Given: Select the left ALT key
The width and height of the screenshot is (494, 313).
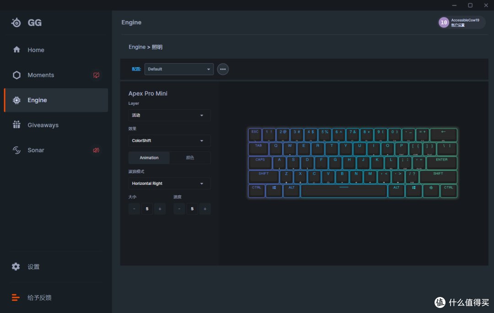Looking at the screenshot, I should (291, 191).
